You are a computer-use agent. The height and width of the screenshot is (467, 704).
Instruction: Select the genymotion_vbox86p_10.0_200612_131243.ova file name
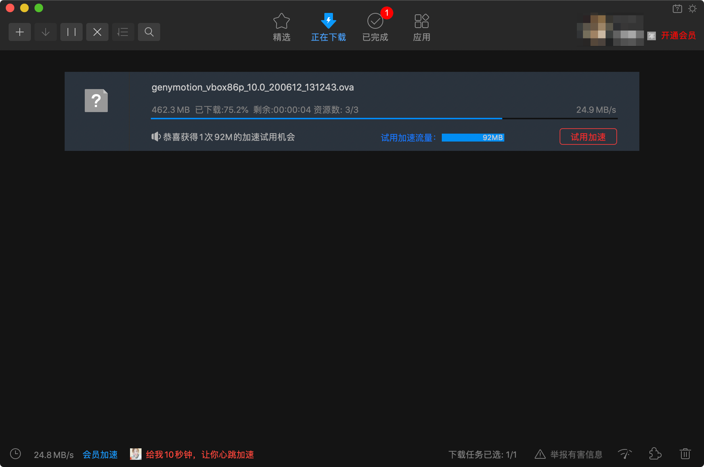click(253, 87)
